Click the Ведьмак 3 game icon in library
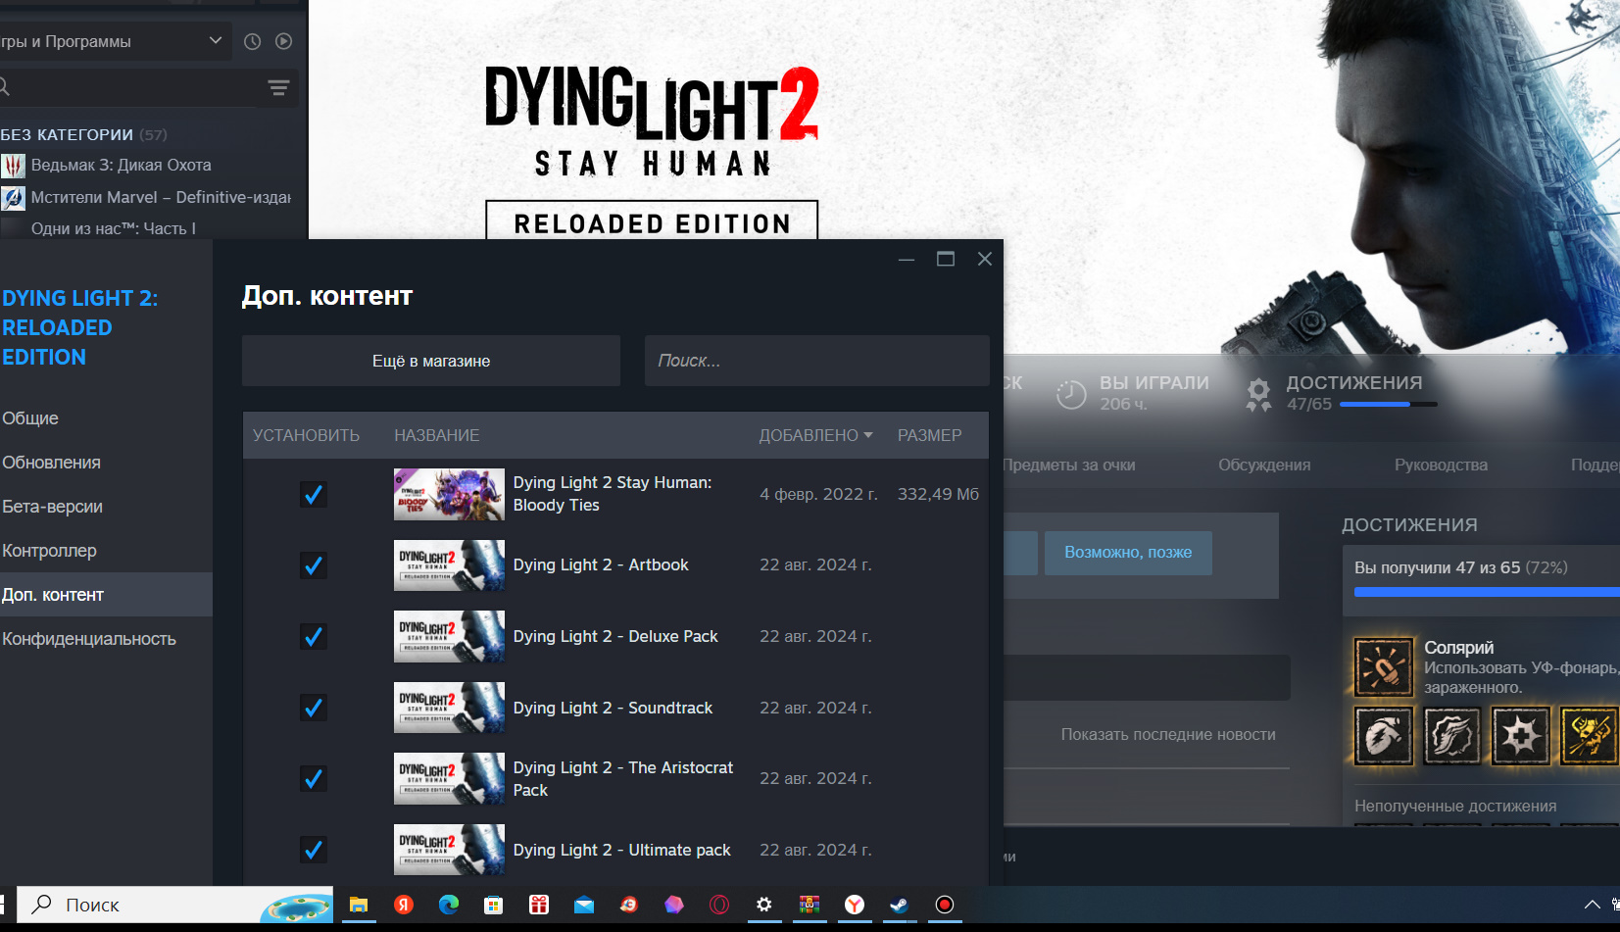This screenshot has width=1620, height=932. point(13,166)
